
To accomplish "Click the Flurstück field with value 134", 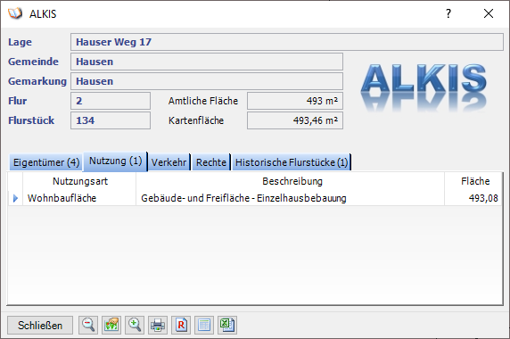I will (111, 120).
